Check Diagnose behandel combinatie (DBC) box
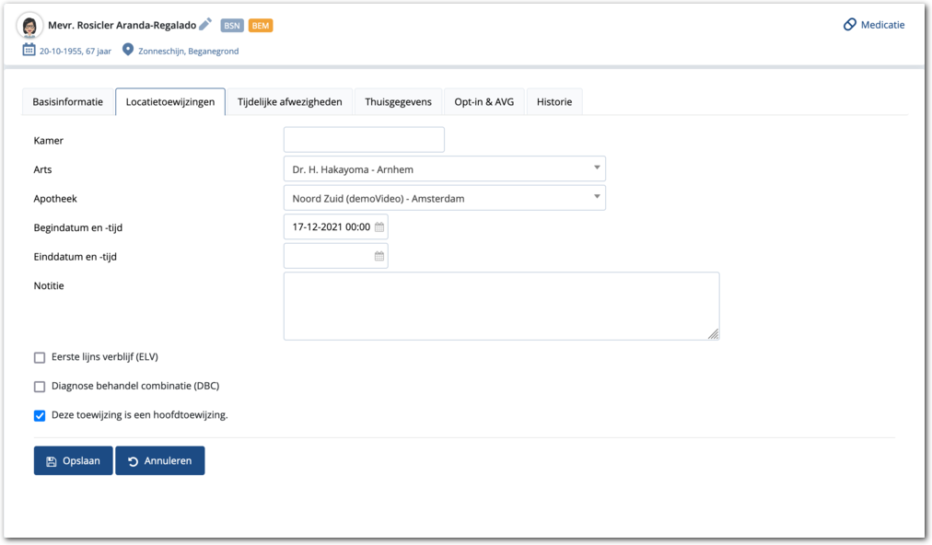932x545 pixels. point(40,387)
